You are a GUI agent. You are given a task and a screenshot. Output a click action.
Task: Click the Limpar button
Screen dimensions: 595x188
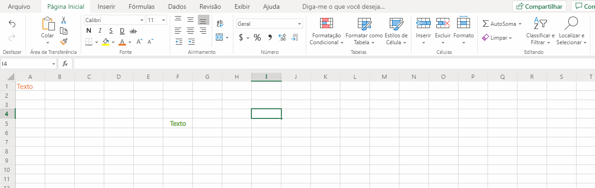click(497, 38)
